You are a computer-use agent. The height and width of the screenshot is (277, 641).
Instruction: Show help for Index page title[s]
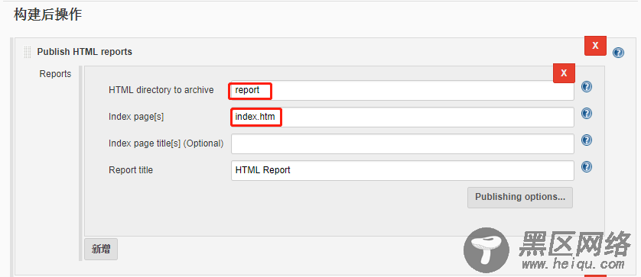[x=587, y=140]
